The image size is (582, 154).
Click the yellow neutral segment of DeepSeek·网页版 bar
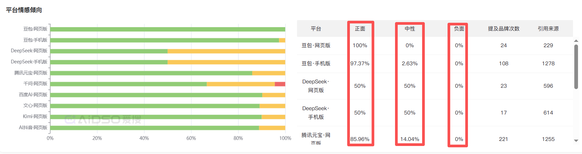click(226, 51)
